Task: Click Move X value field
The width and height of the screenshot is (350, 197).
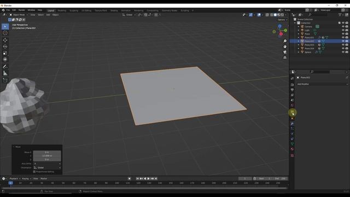Action: (47, 152)
